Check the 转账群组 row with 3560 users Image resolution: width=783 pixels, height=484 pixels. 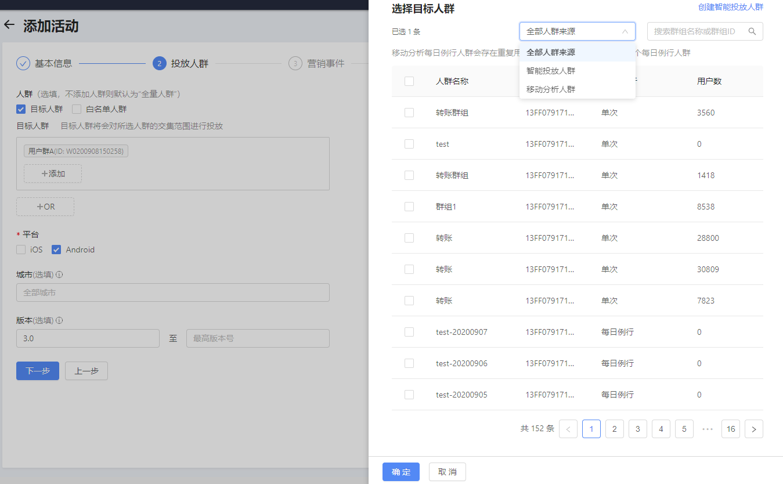click(409, 113)
